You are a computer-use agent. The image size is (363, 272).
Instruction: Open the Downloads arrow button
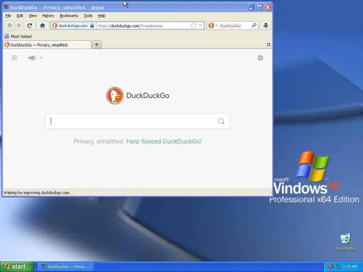point(266,25)
